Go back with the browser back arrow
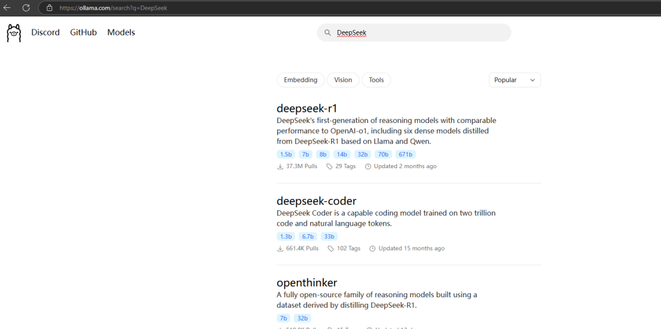661x329 pixels. [7, 7]
